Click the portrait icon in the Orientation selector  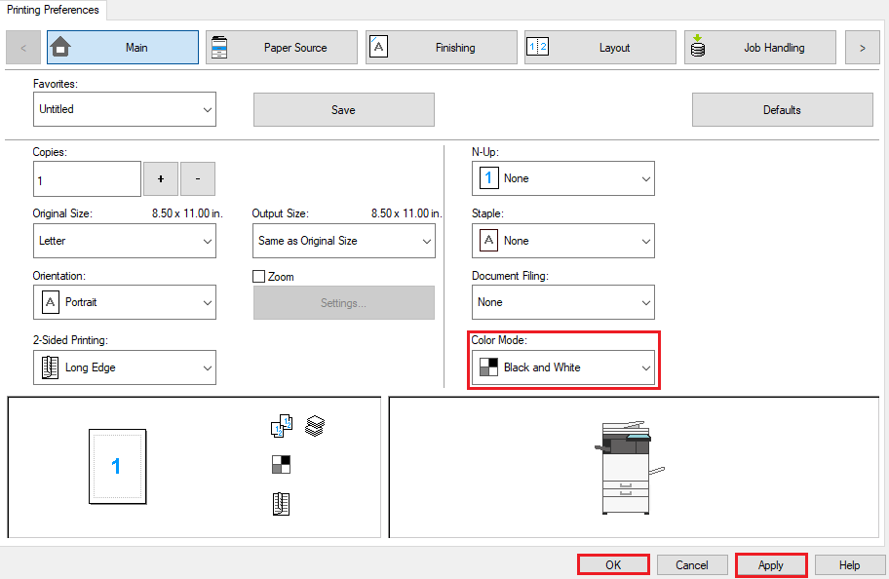(49, 302)
